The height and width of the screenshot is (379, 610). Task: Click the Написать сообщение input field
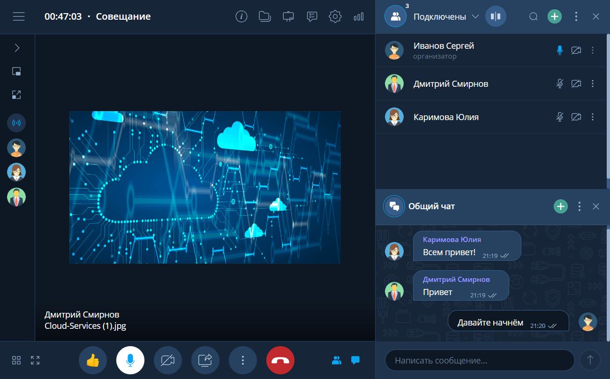click(x=479, y=360)
